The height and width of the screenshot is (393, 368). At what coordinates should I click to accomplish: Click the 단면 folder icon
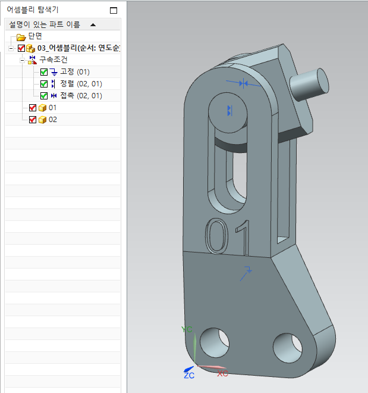(21, 37)
